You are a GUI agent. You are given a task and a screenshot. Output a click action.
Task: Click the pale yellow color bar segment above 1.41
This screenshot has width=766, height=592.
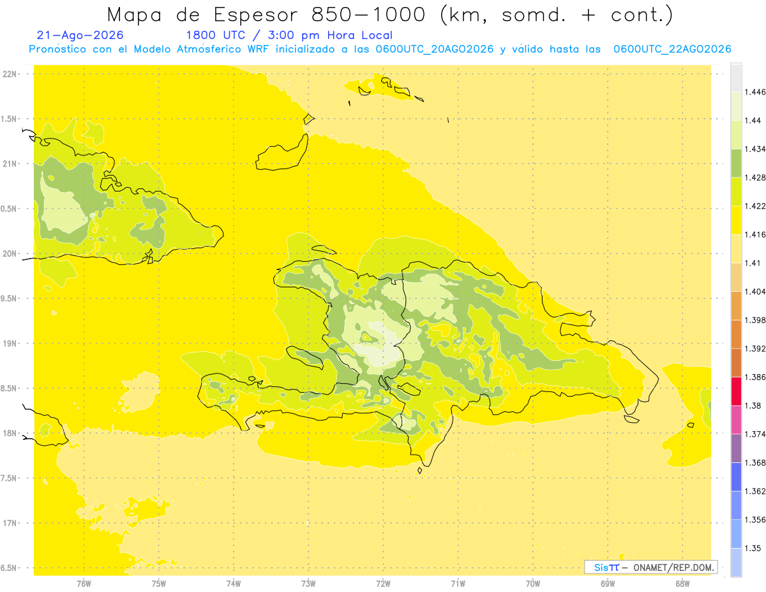[736, 248]
